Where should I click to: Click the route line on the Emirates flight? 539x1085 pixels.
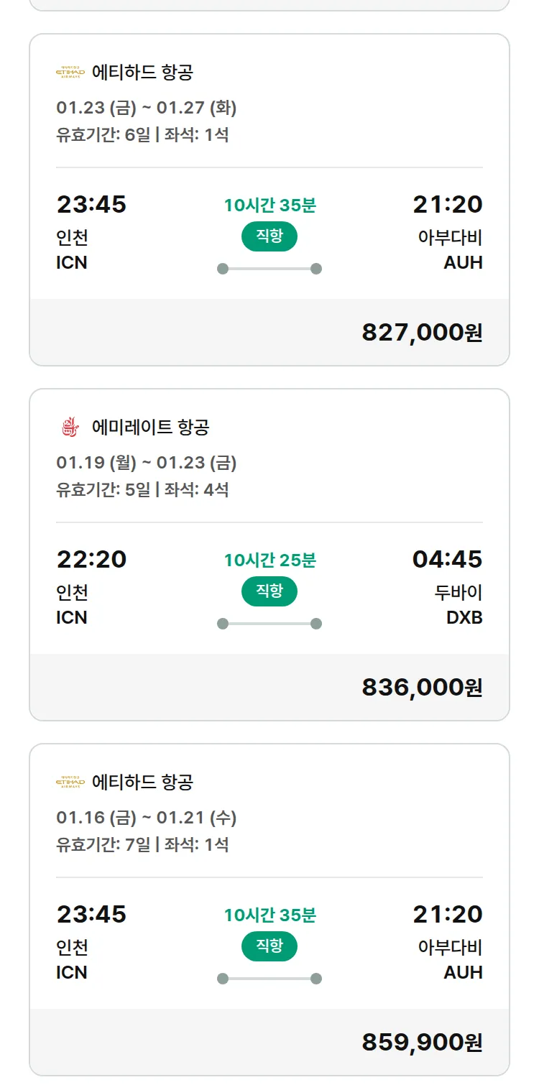pyautogui.click(x=269, y=624)
